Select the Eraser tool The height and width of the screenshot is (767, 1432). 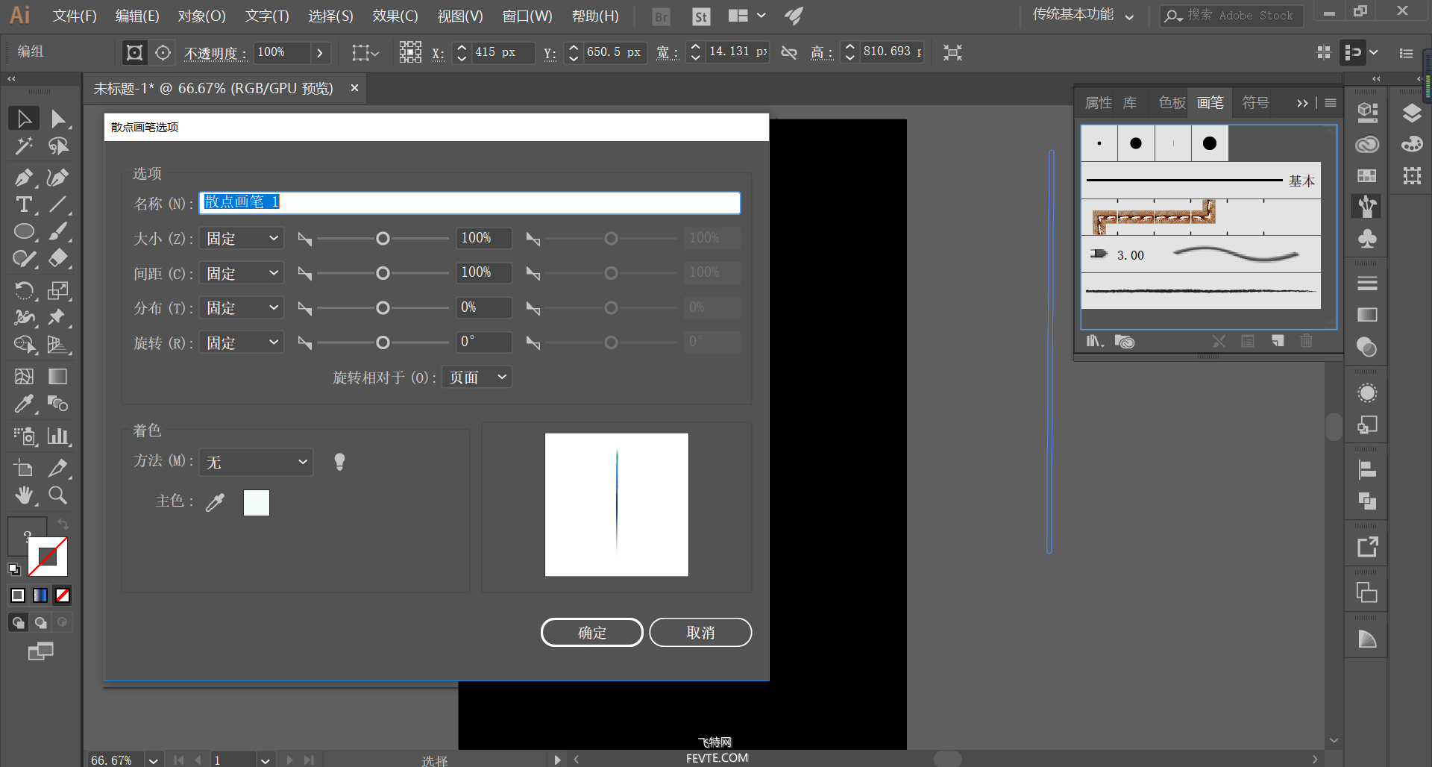pyautogui.click(x=58, y=259)
